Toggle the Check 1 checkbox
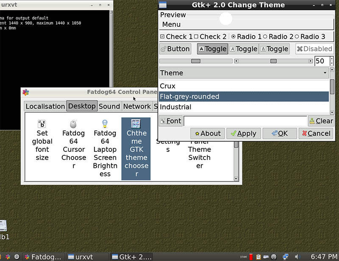339x261 pixels. click(162, 36)
